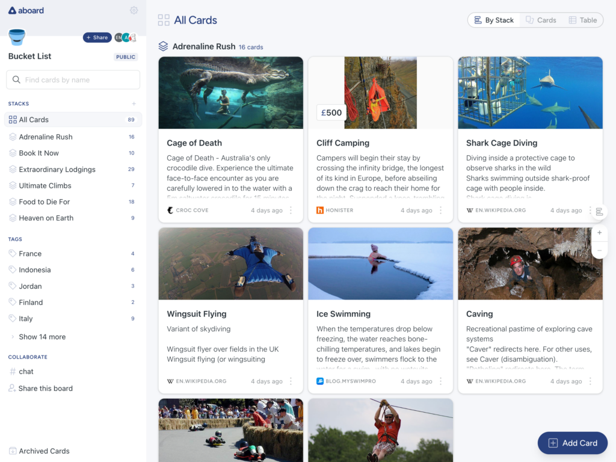
Task: Open Archived Cards
Action: (39, 451)
